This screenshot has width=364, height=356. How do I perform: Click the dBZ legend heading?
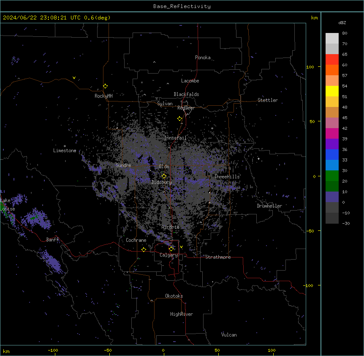[x=342, y=23]
